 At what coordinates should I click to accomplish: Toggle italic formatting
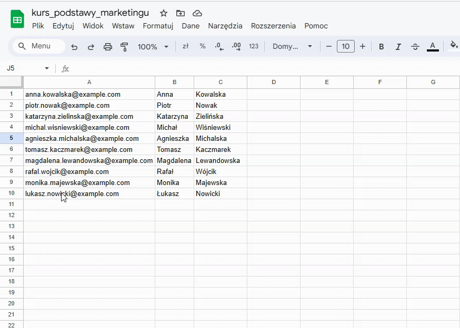point(398,47)
